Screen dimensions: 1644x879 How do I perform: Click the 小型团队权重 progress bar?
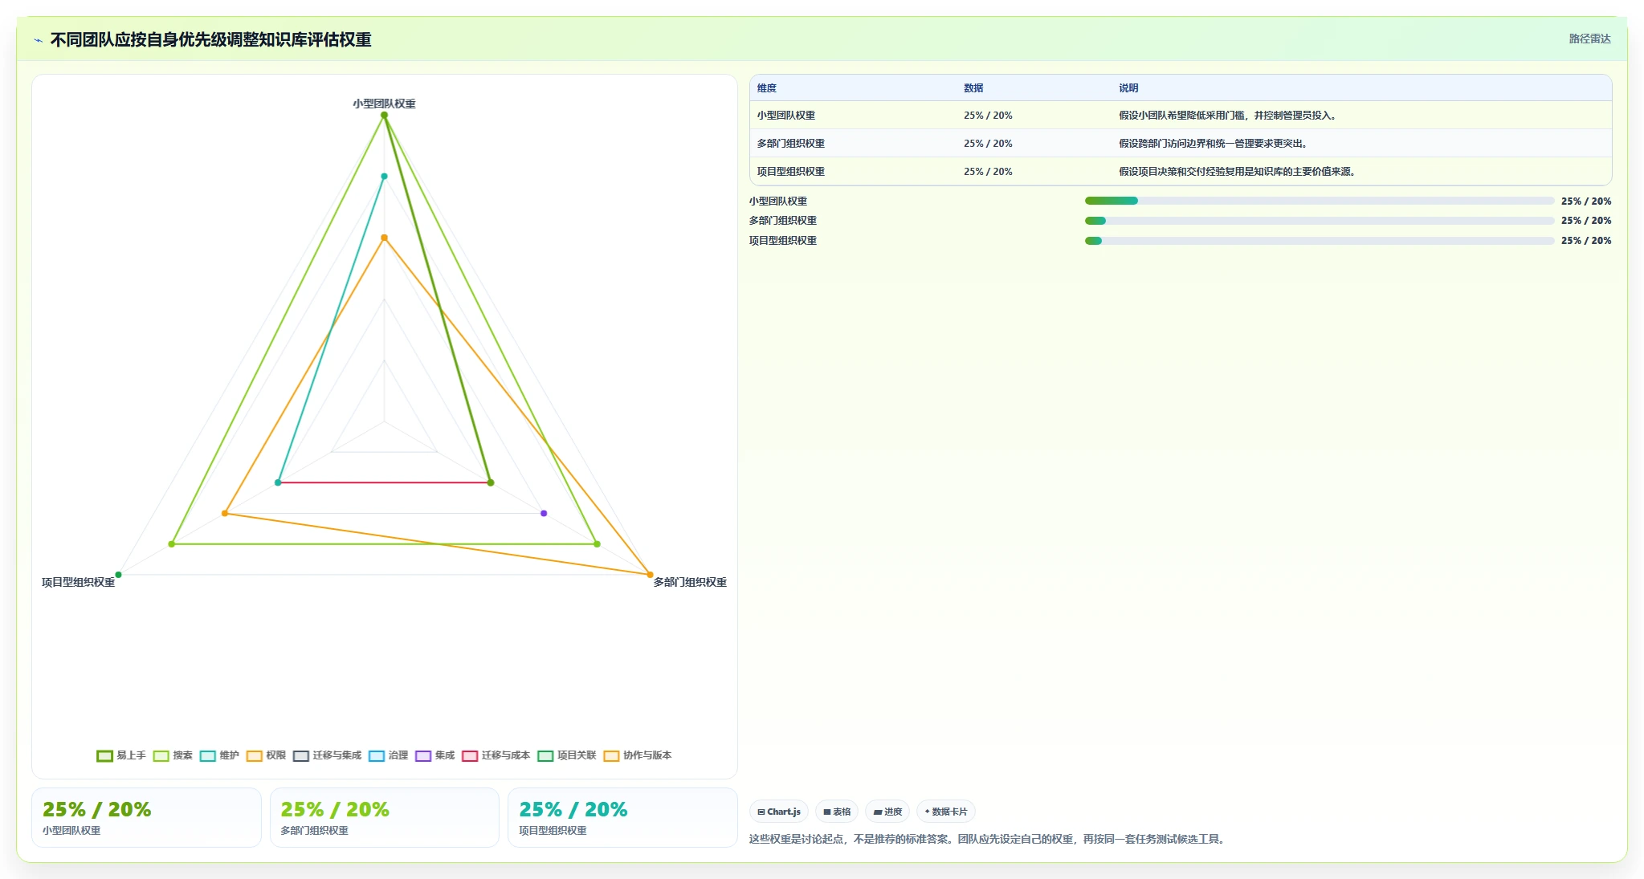[x=1320, y=201]
